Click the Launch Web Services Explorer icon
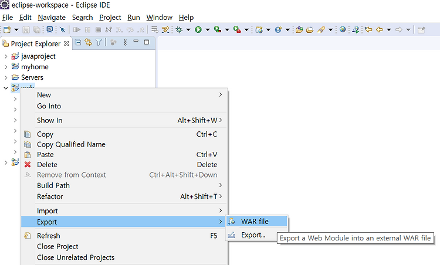Viewport: 440px width, 265px height. tap(356, 29)
